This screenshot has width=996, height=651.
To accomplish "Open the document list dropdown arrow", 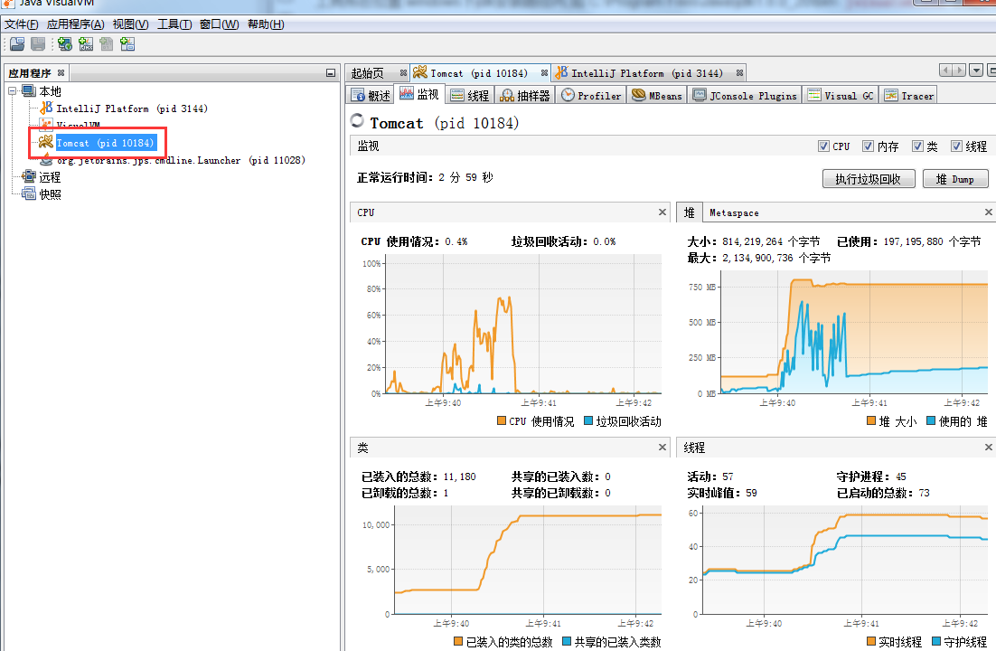I will (x=977, y=70).
